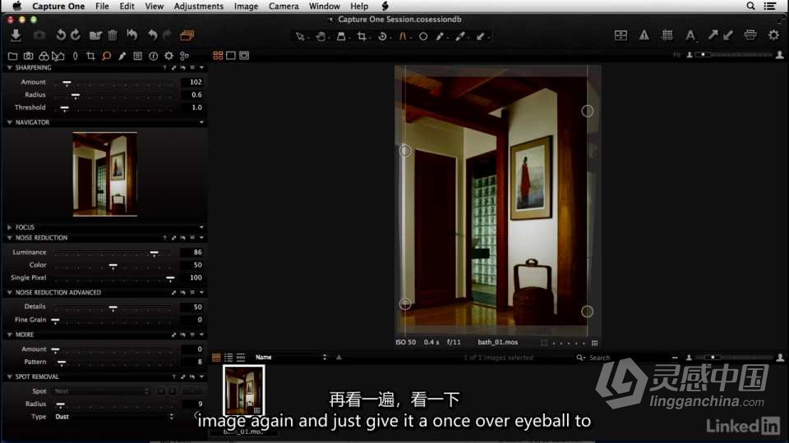Screen dimensions: 789x443
Task: Select the circle Spot removal cursor tool
Action: tap(423, 36)
